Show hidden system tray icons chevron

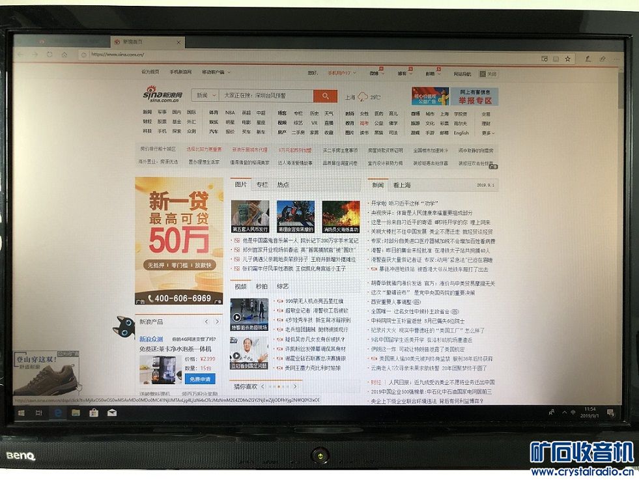565,412
